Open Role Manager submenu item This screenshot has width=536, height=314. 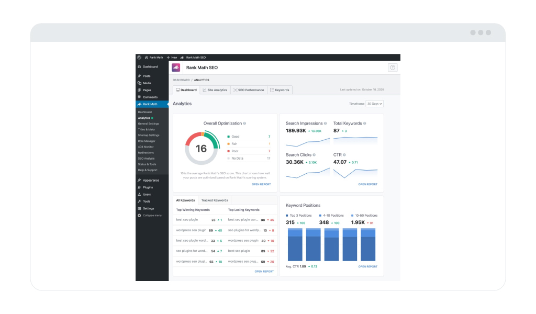pyautogui.click(x=147, y=141)
